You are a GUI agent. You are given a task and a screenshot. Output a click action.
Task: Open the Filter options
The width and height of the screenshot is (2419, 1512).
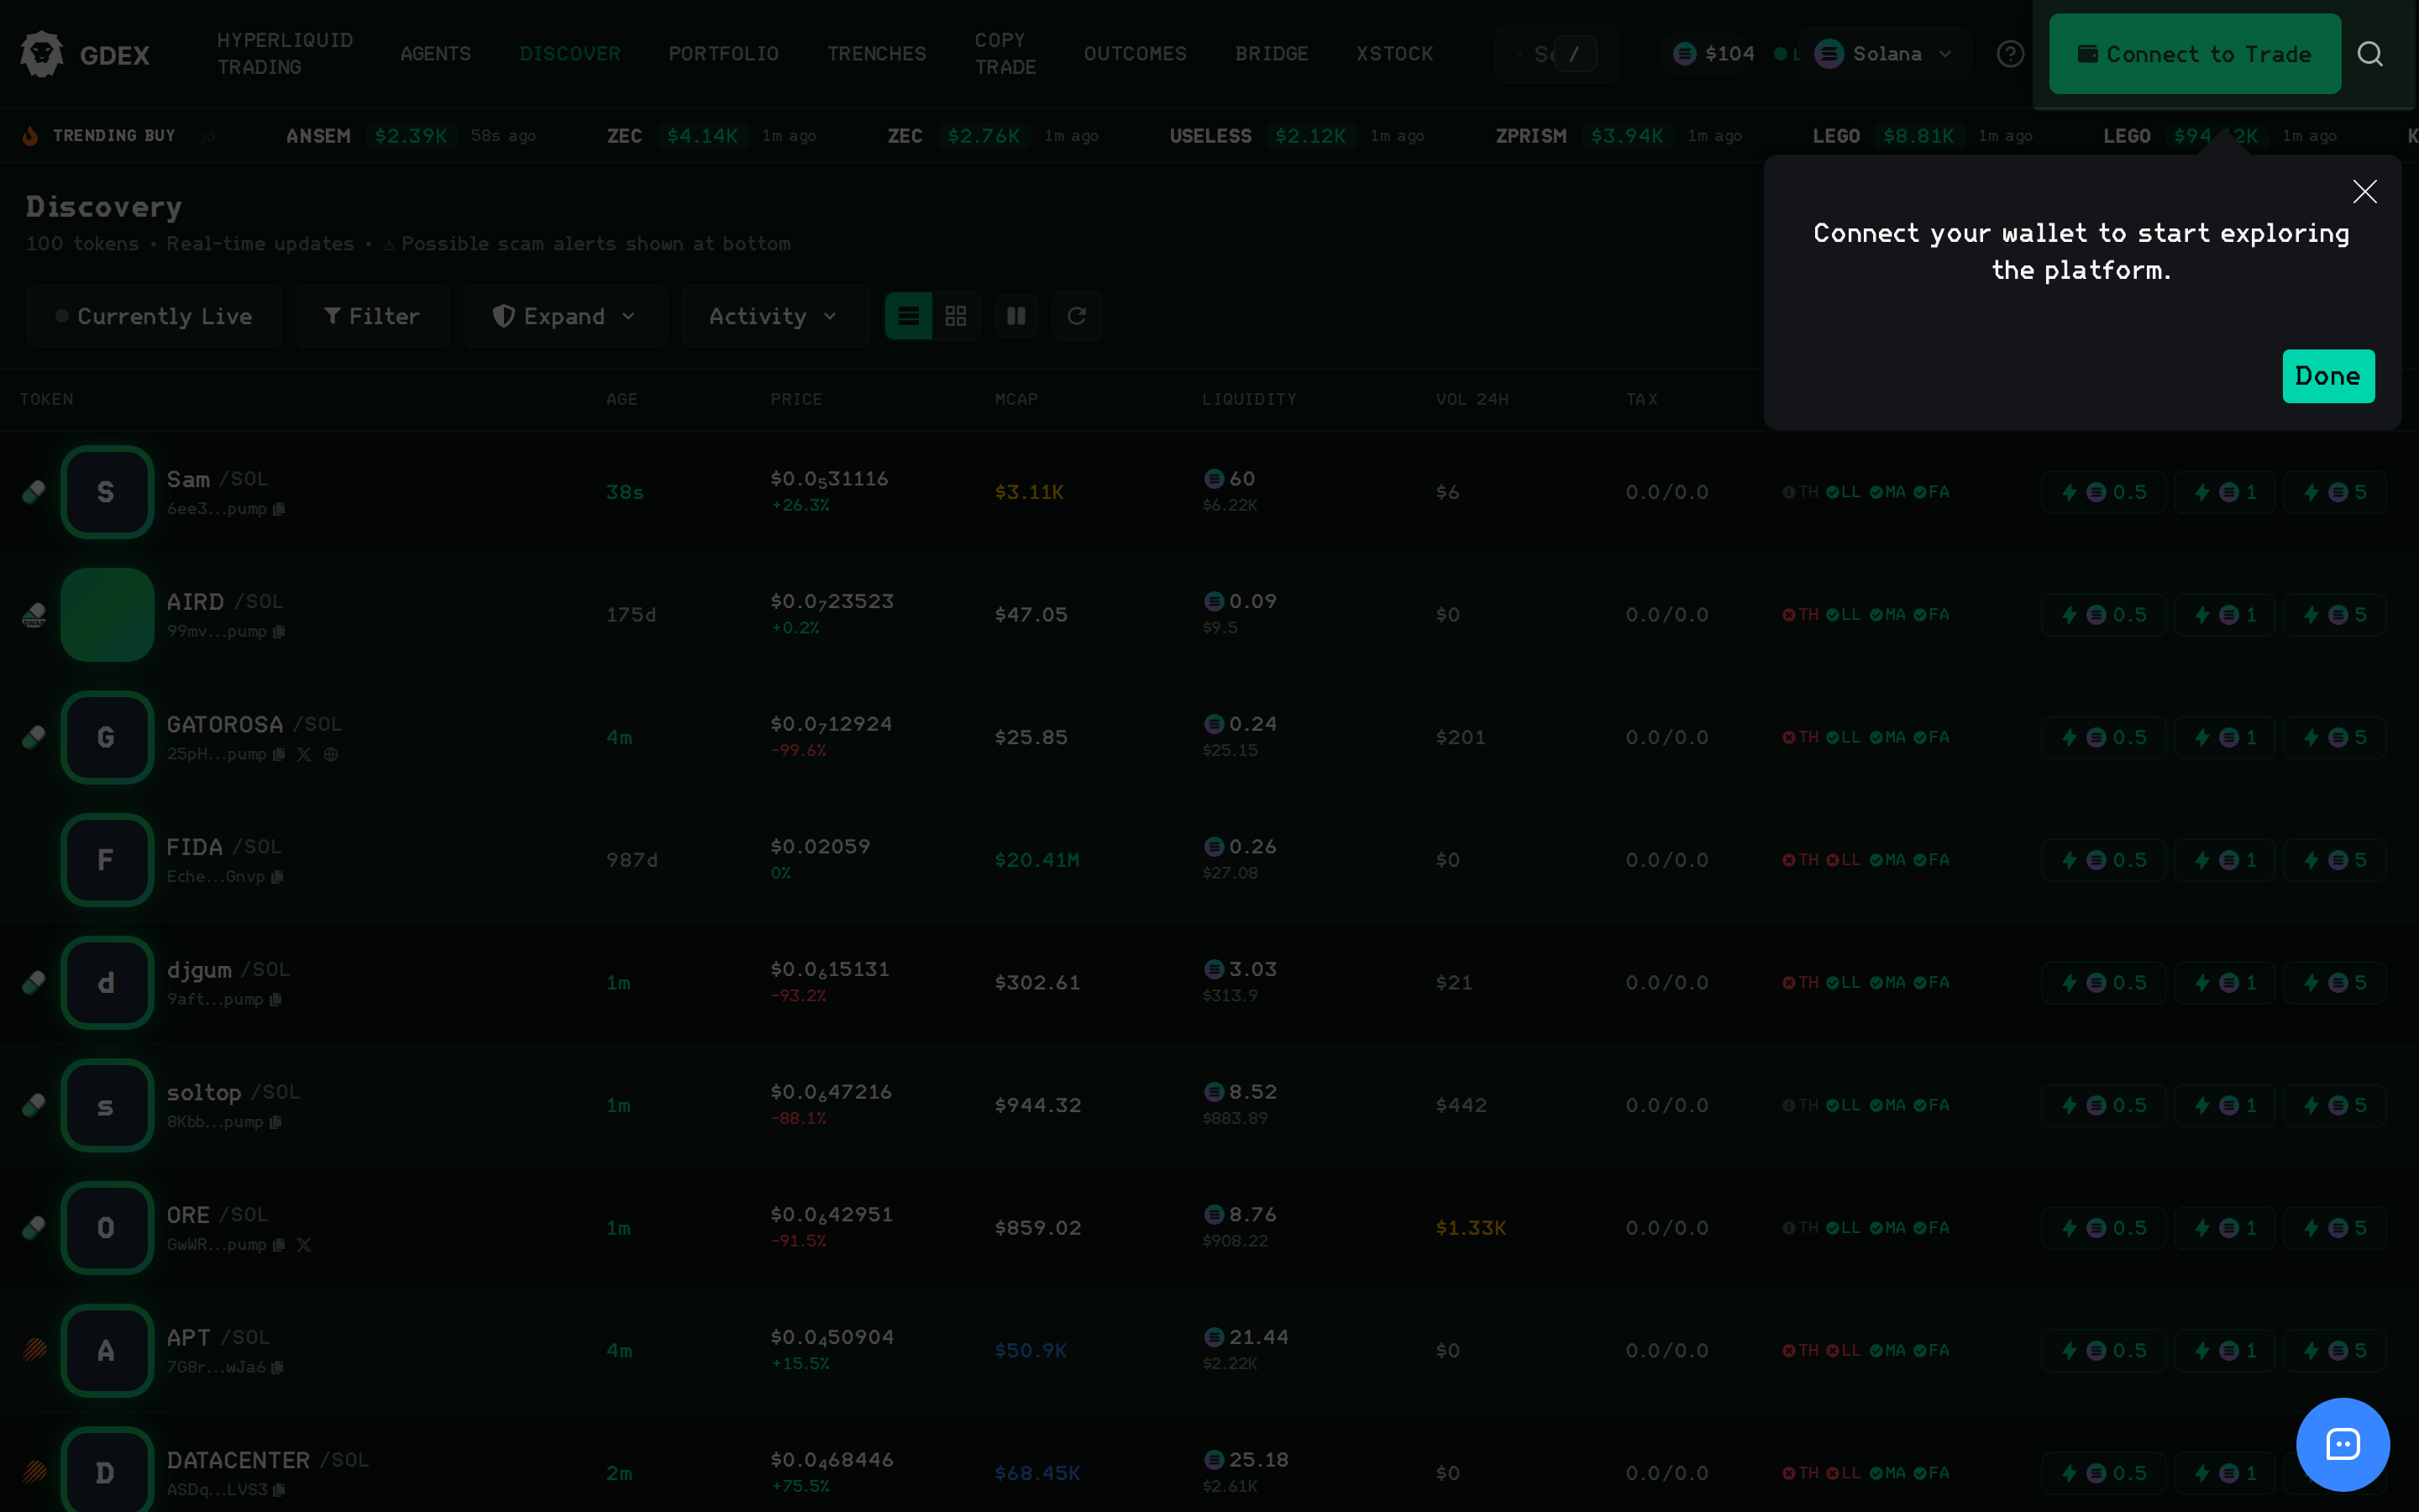(x=372, y=316)
